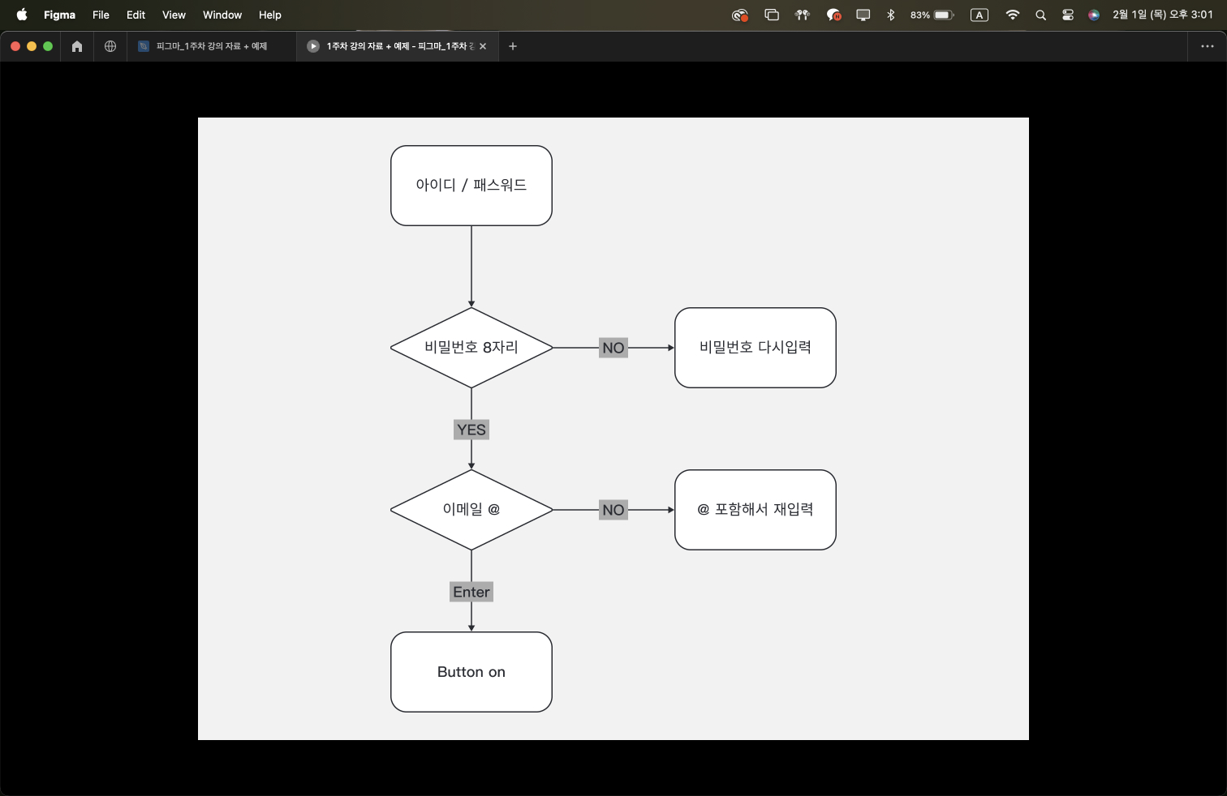
Task: Click the 비밀번호 8자리 diamond
Action: tap(471, 348)
